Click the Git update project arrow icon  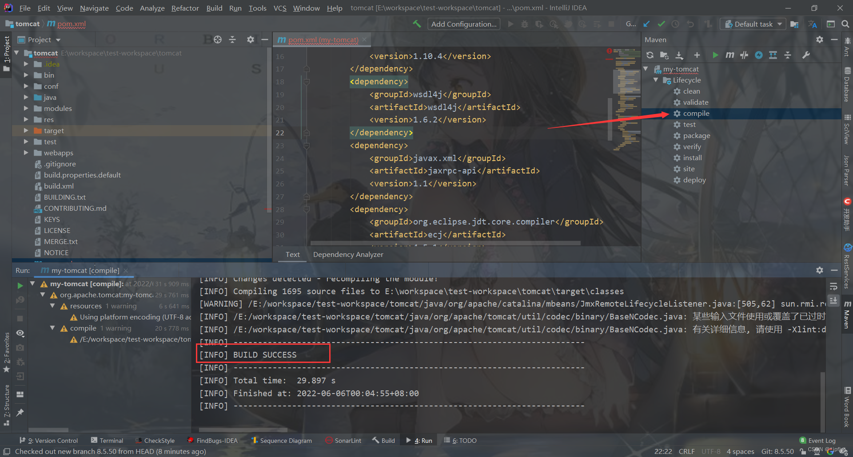click(646, 24)
